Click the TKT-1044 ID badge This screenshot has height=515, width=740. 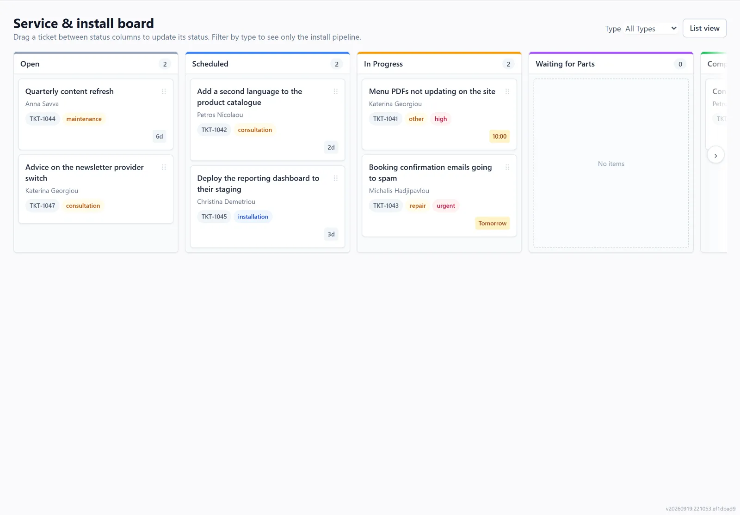pos(43,119)
